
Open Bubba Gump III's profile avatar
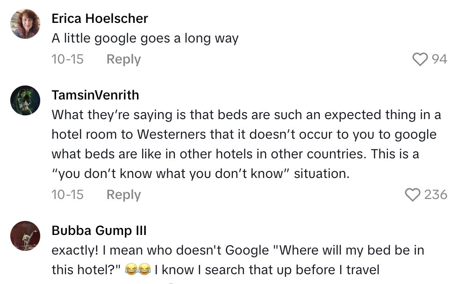[x=25, y=235]
